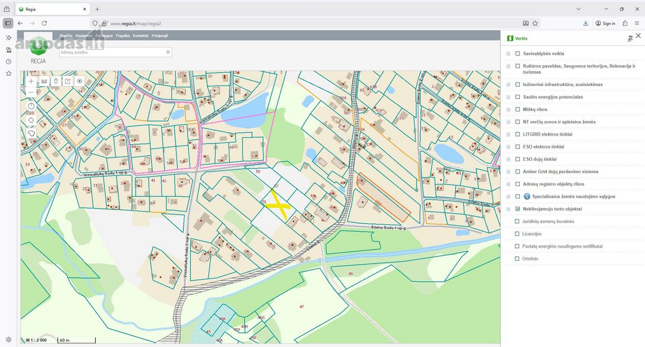Open the Kontaktai menu item
The height and width of the screenshot is (347, 645).
coord(141,36)
